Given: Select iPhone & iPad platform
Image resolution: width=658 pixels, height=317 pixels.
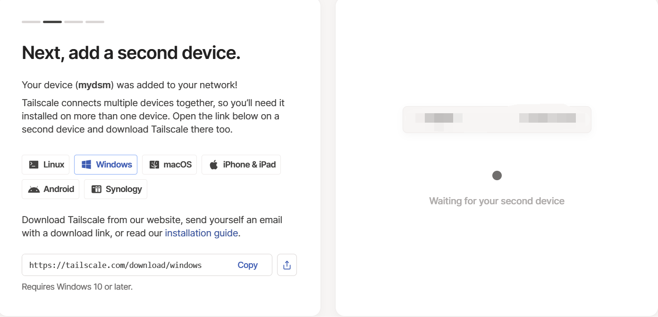Looking at the screenshot, I should click(x=241, y=165).
